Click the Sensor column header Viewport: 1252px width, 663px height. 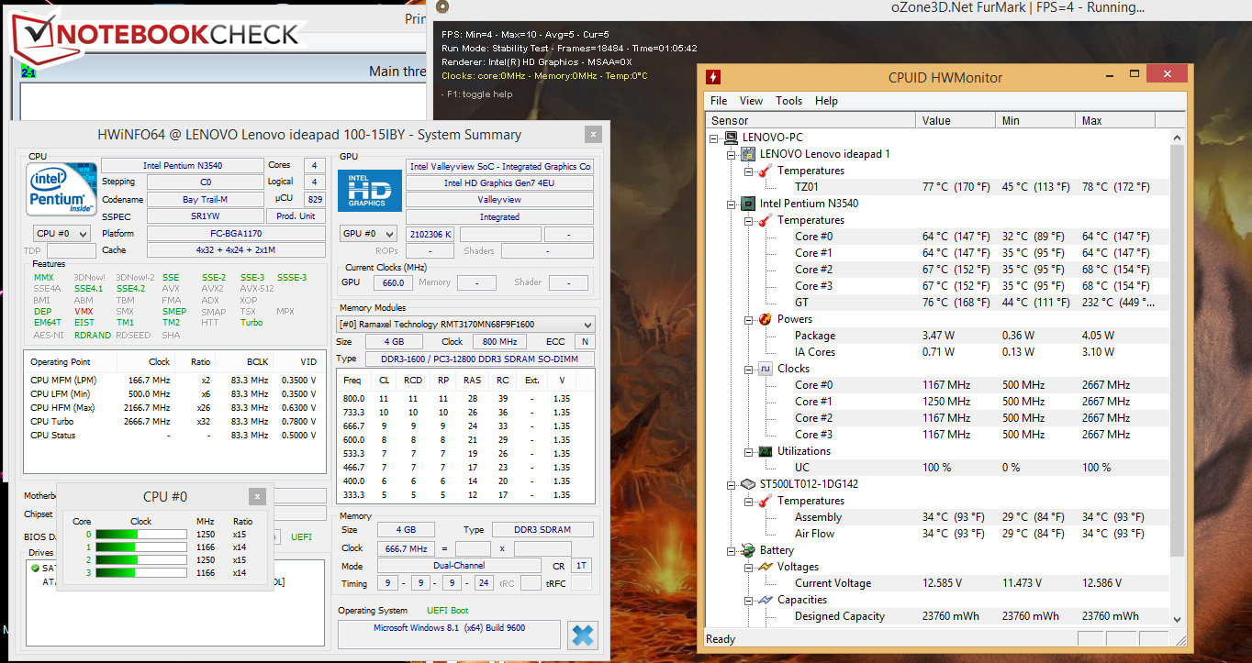click(810, 120)
